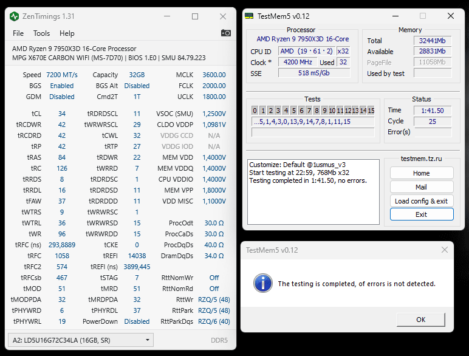Click the ProcDqDs value 40.0 Ω

(214, 245)
